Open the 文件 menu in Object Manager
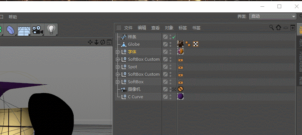Viewport: 302px width, 135px height. tap(128, 28)
